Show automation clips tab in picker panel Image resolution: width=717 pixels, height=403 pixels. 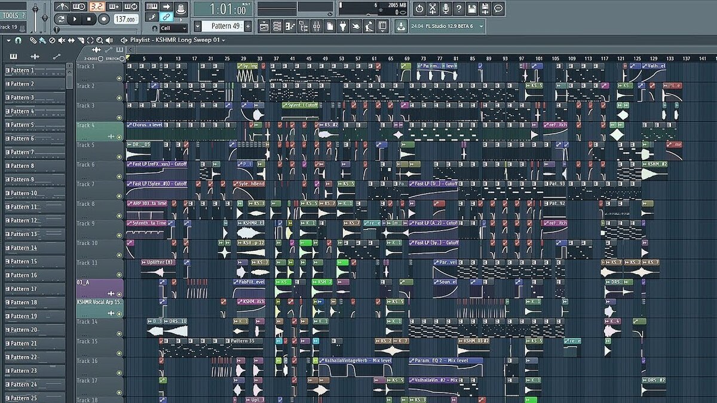[x=57, y=56]
